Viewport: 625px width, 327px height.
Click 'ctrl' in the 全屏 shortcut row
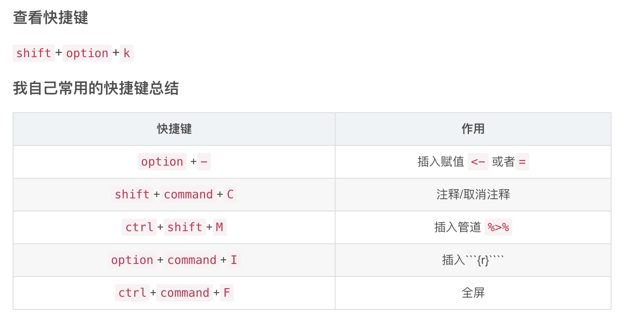click(132, 293)
